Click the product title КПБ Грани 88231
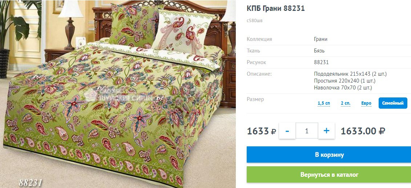Viewport: 411px width, 188px height. tap(276, 8)
